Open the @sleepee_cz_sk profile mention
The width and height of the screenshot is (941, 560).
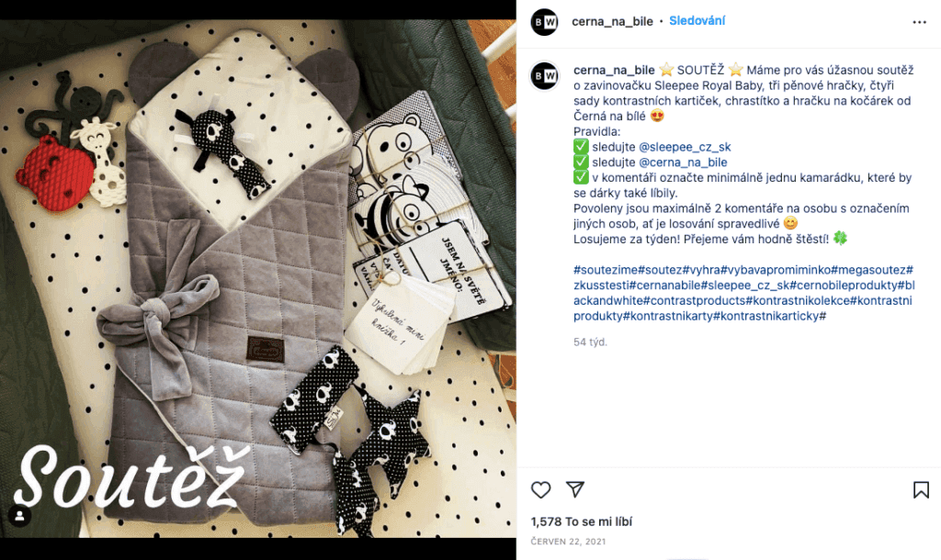[685, 147]
